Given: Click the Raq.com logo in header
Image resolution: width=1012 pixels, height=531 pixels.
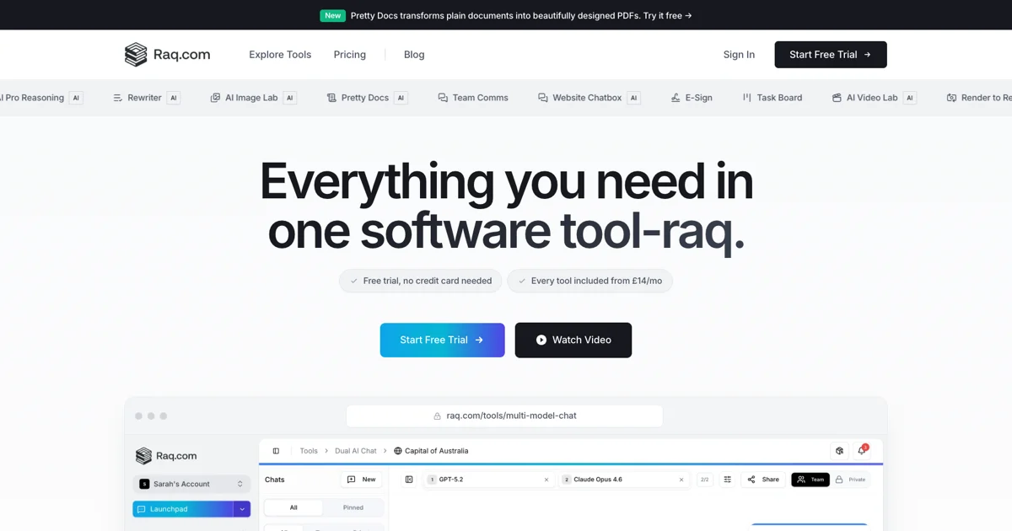Looking at the screenshot, I should tap(167, 55).
